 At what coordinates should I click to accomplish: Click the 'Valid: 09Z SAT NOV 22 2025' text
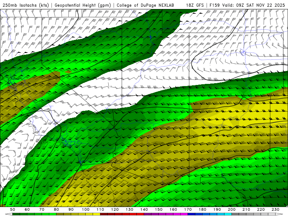[254, 5]
